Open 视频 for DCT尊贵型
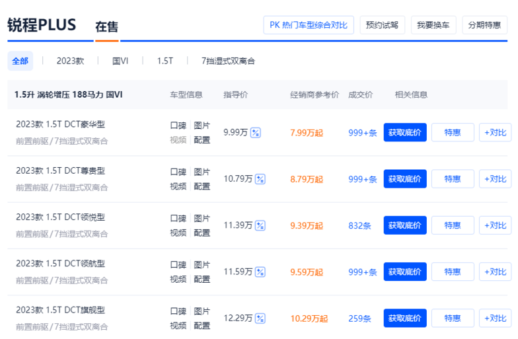 pos(178,186)
